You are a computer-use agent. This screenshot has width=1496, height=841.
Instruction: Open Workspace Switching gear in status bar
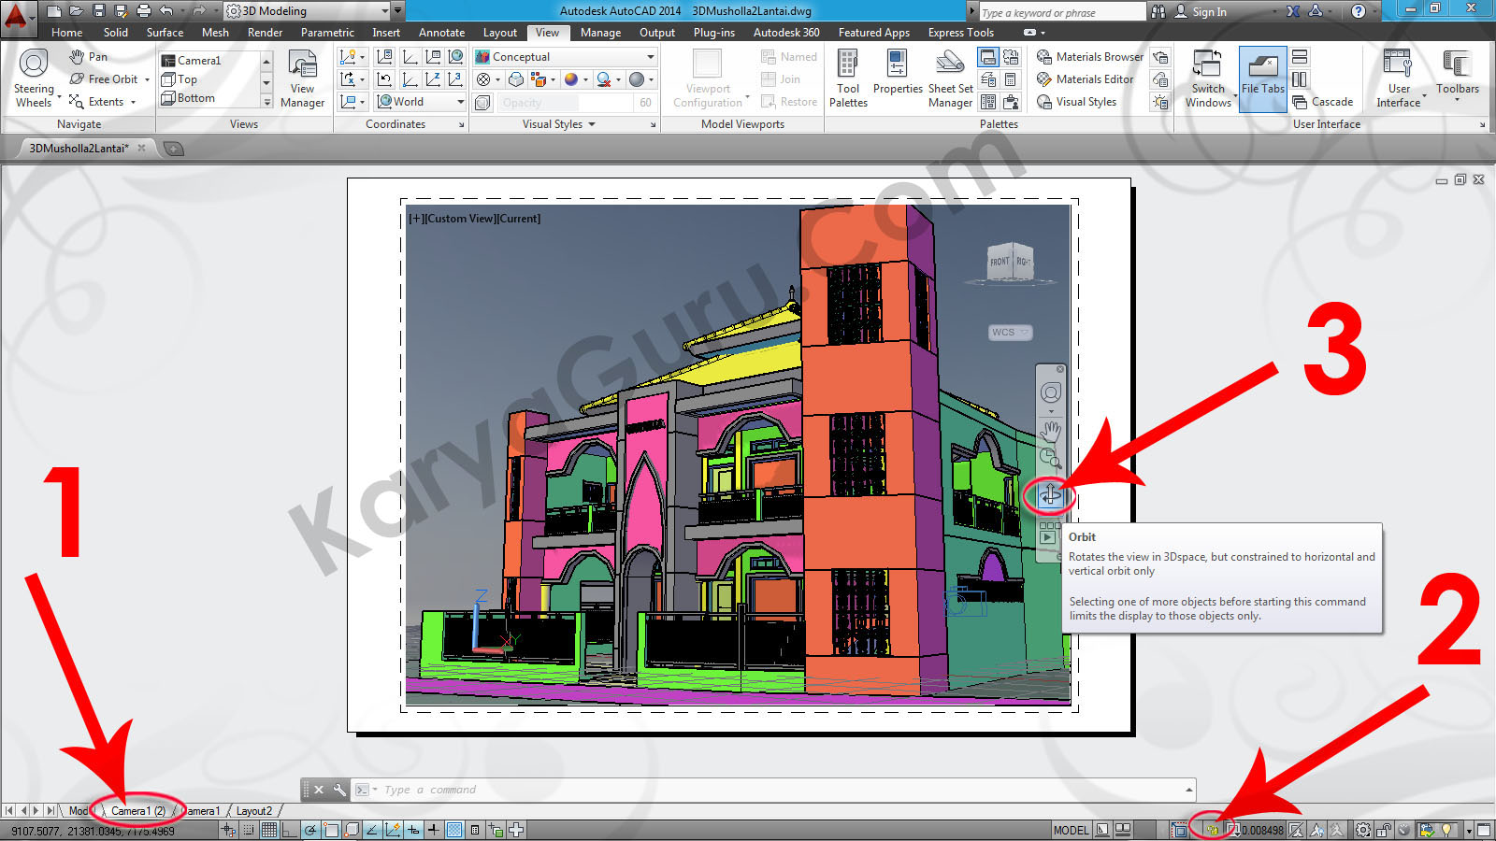[x=1363, y=830]
